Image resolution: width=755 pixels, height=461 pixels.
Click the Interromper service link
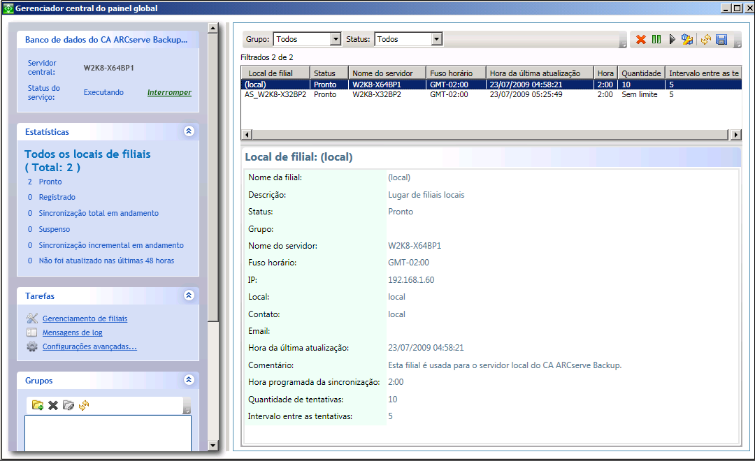169,92
